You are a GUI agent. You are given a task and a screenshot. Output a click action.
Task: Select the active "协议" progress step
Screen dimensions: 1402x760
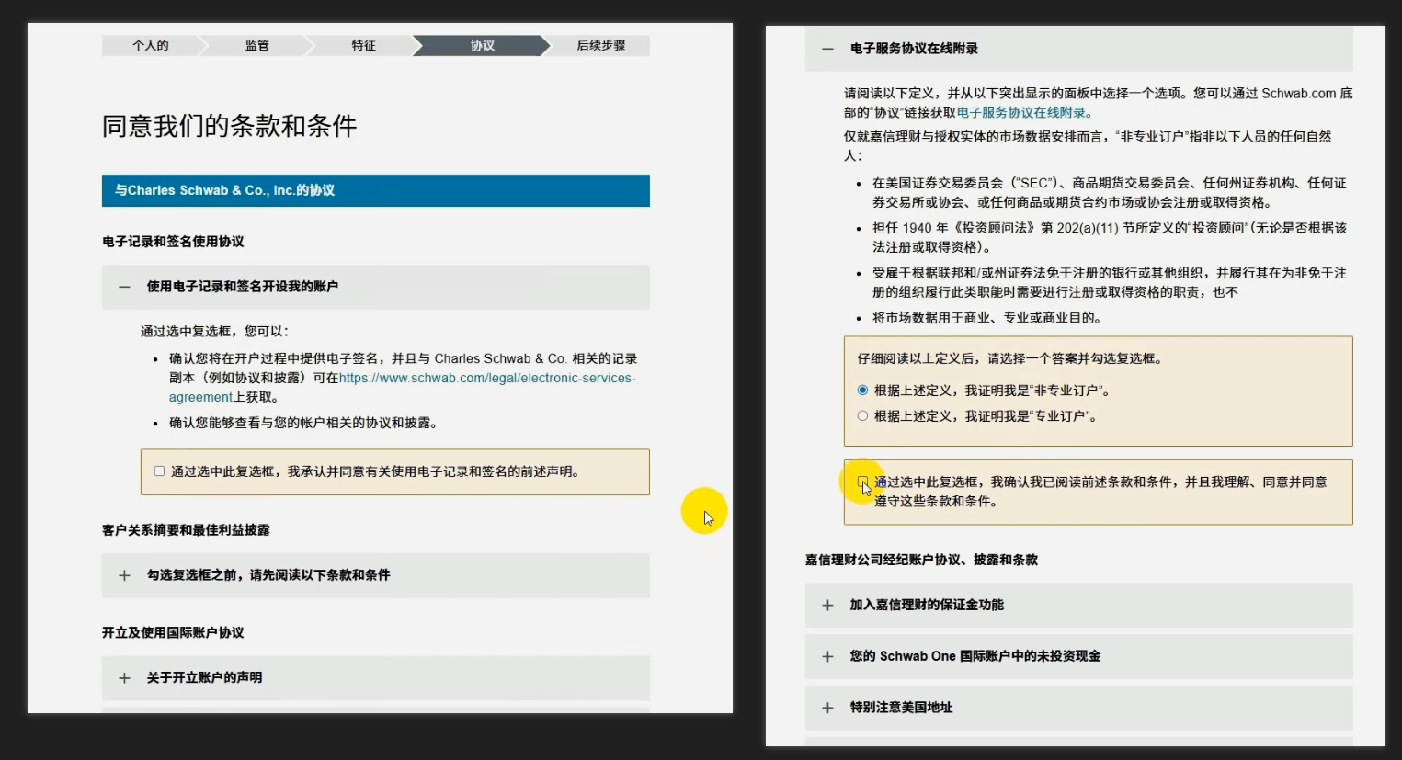pos(482,46)
